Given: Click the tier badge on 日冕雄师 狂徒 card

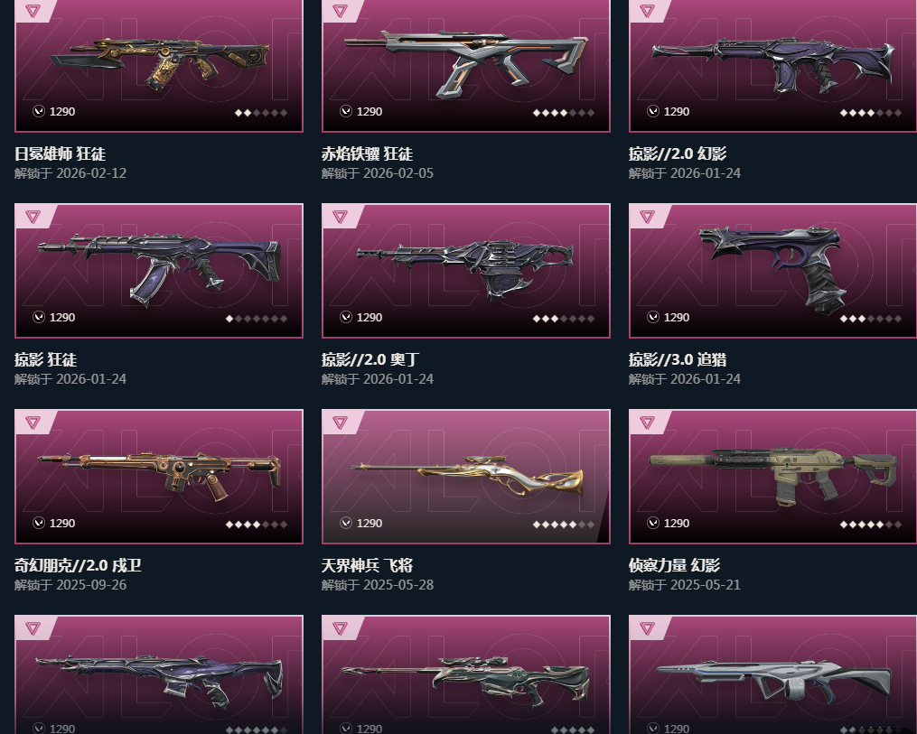Looking at the screenshot, I should click(33, 11).
